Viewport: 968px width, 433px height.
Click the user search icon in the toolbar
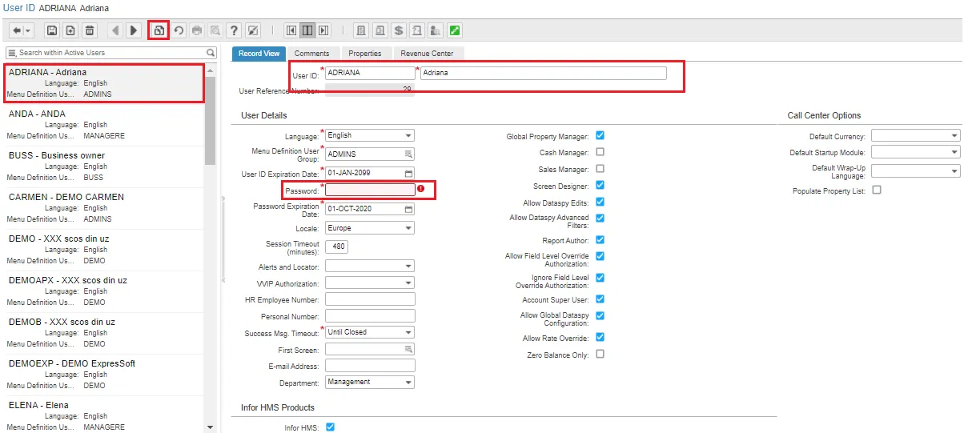[x=436, y=30]
